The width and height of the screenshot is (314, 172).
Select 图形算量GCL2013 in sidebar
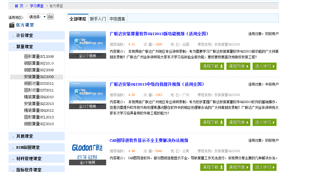39,117
